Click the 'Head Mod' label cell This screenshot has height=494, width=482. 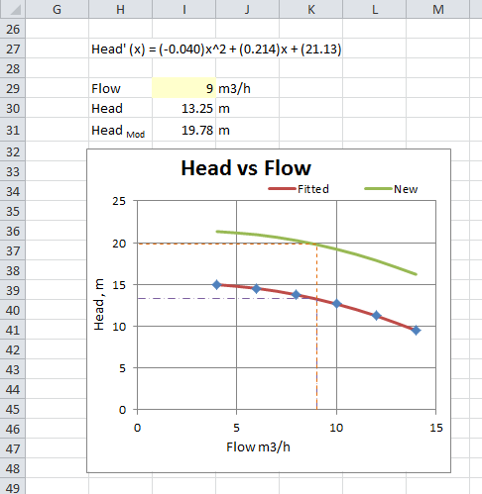pos(120,130)
